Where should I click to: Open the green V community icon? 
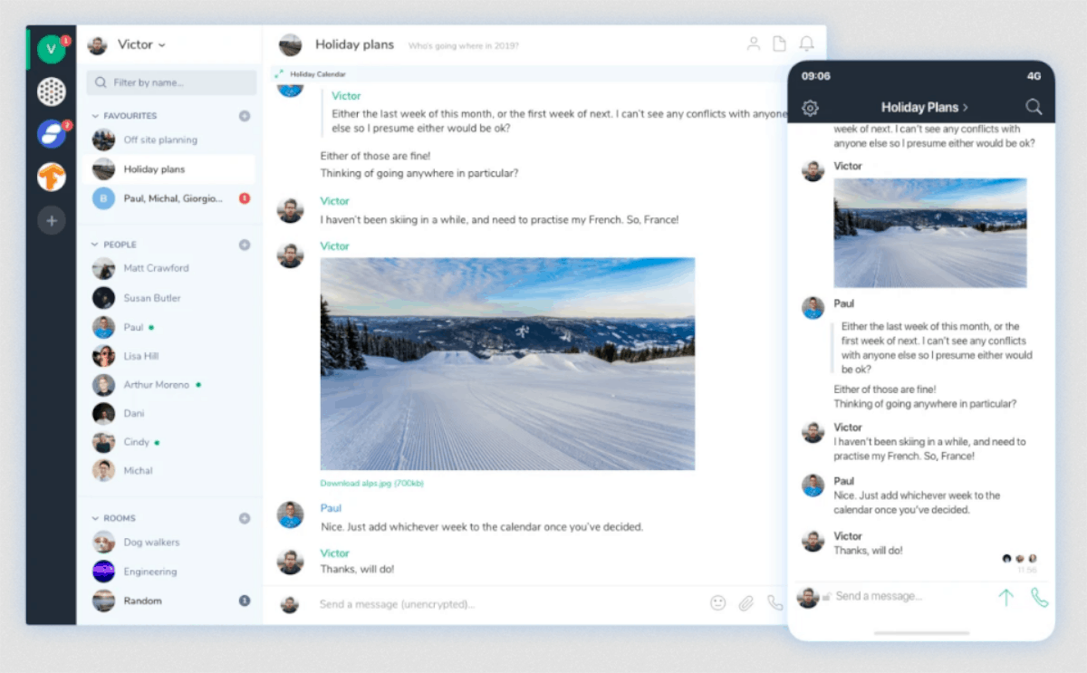(52, 48)
